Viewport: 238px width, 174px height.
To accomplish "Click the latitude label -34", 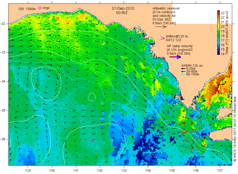I will pyautogui.click(x=3, y=81).
